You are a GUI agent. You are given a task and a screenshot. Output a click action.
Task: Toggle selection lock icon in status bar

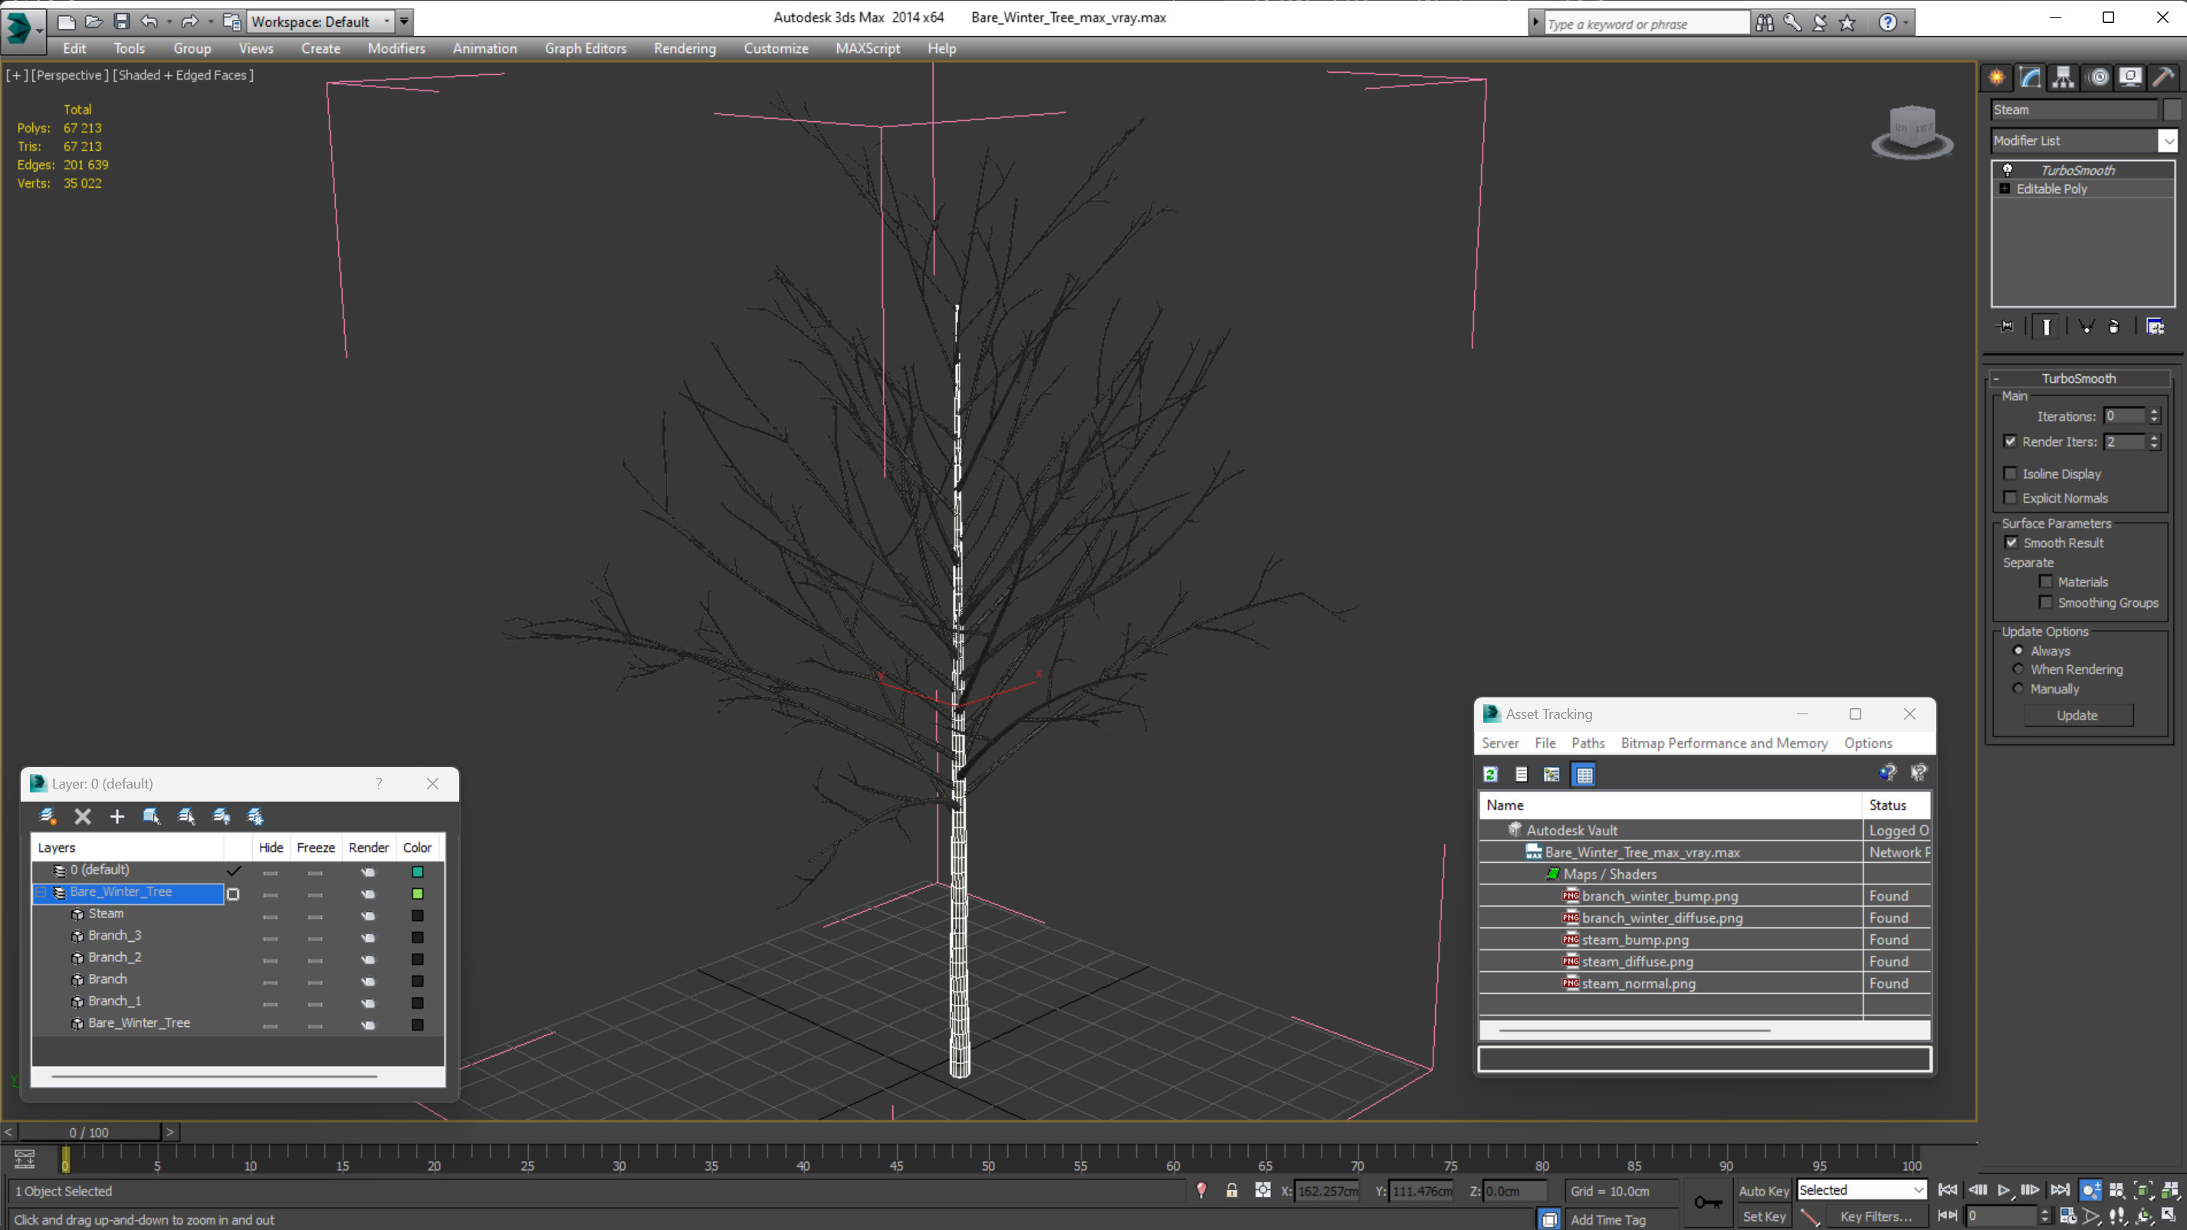(1232, 1191)
